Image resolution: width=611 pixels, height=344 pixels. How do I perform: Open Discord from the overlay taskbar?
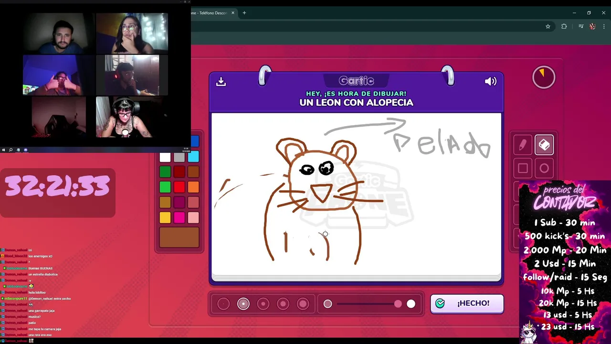26,150
